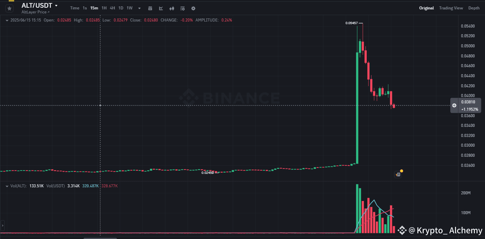Switch chart interval to 4H
The image size is (485, 239).
(112, 8)
